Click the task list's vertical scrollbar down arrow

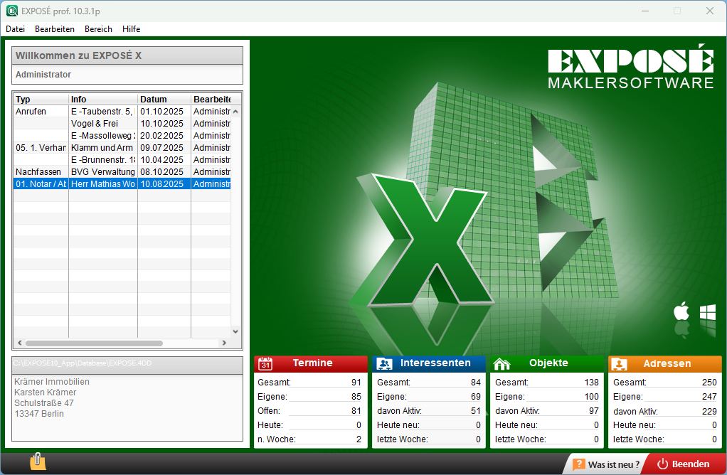click(x=236, y=331)
